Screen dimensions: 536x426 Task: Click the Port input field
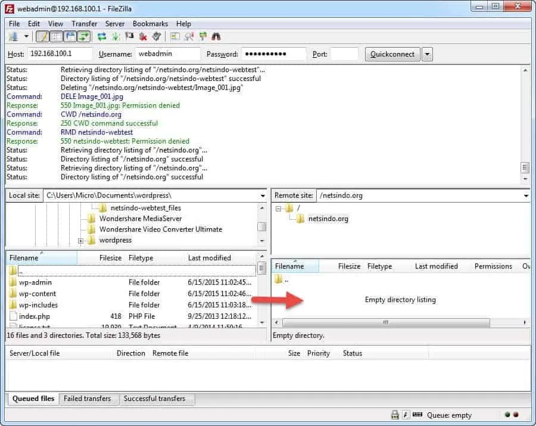(x=344, y=54)
